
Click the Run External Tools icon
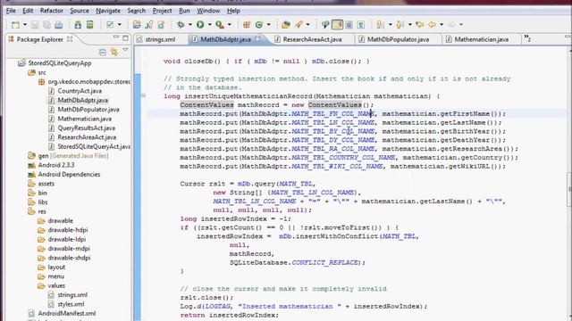coord(220,25)
